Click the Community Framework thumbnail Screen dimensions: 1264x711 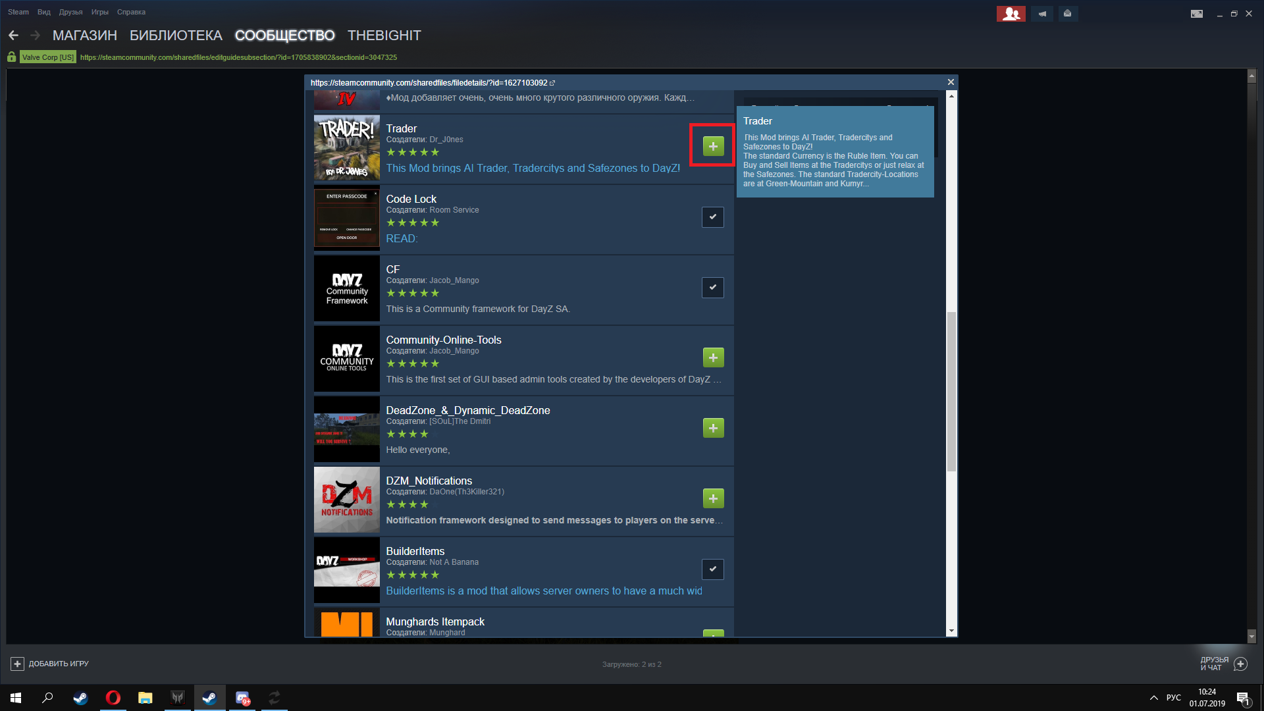[x=347, y=290]
